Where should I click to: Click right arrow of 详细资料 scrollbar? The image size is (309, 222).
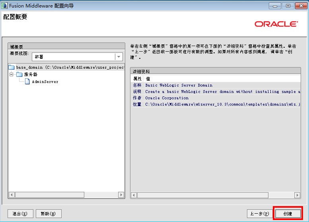point(297,195)
